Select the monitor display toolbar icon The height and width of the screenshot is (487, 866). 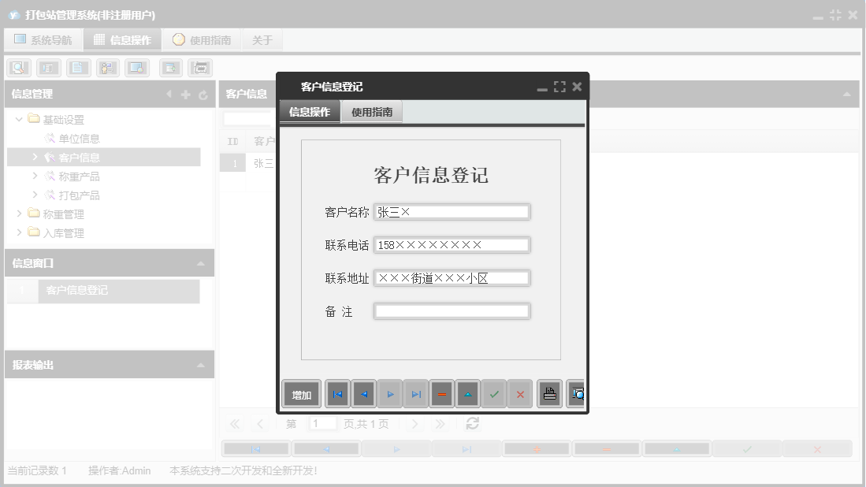point(137,68)
